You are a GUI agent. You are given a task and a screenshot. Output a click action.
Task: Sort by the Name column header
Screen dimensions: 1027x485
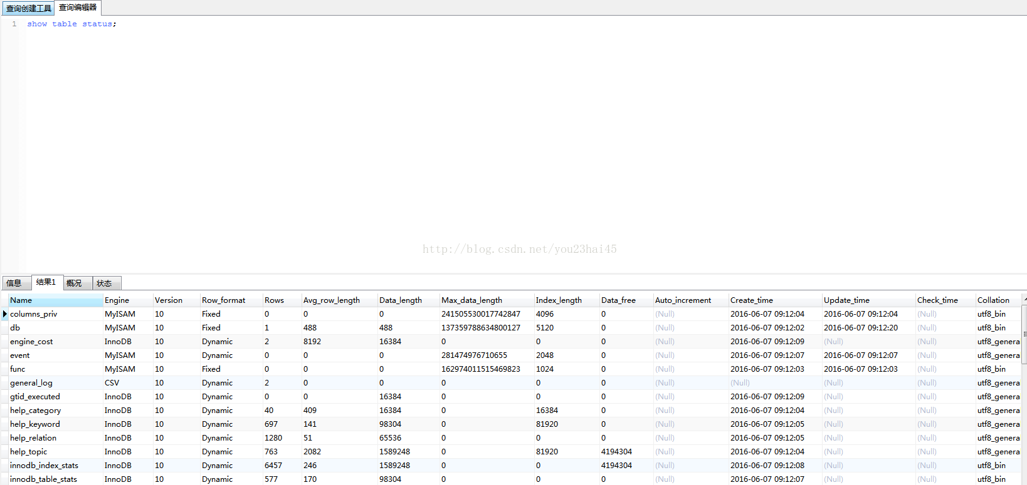point(55,300)
